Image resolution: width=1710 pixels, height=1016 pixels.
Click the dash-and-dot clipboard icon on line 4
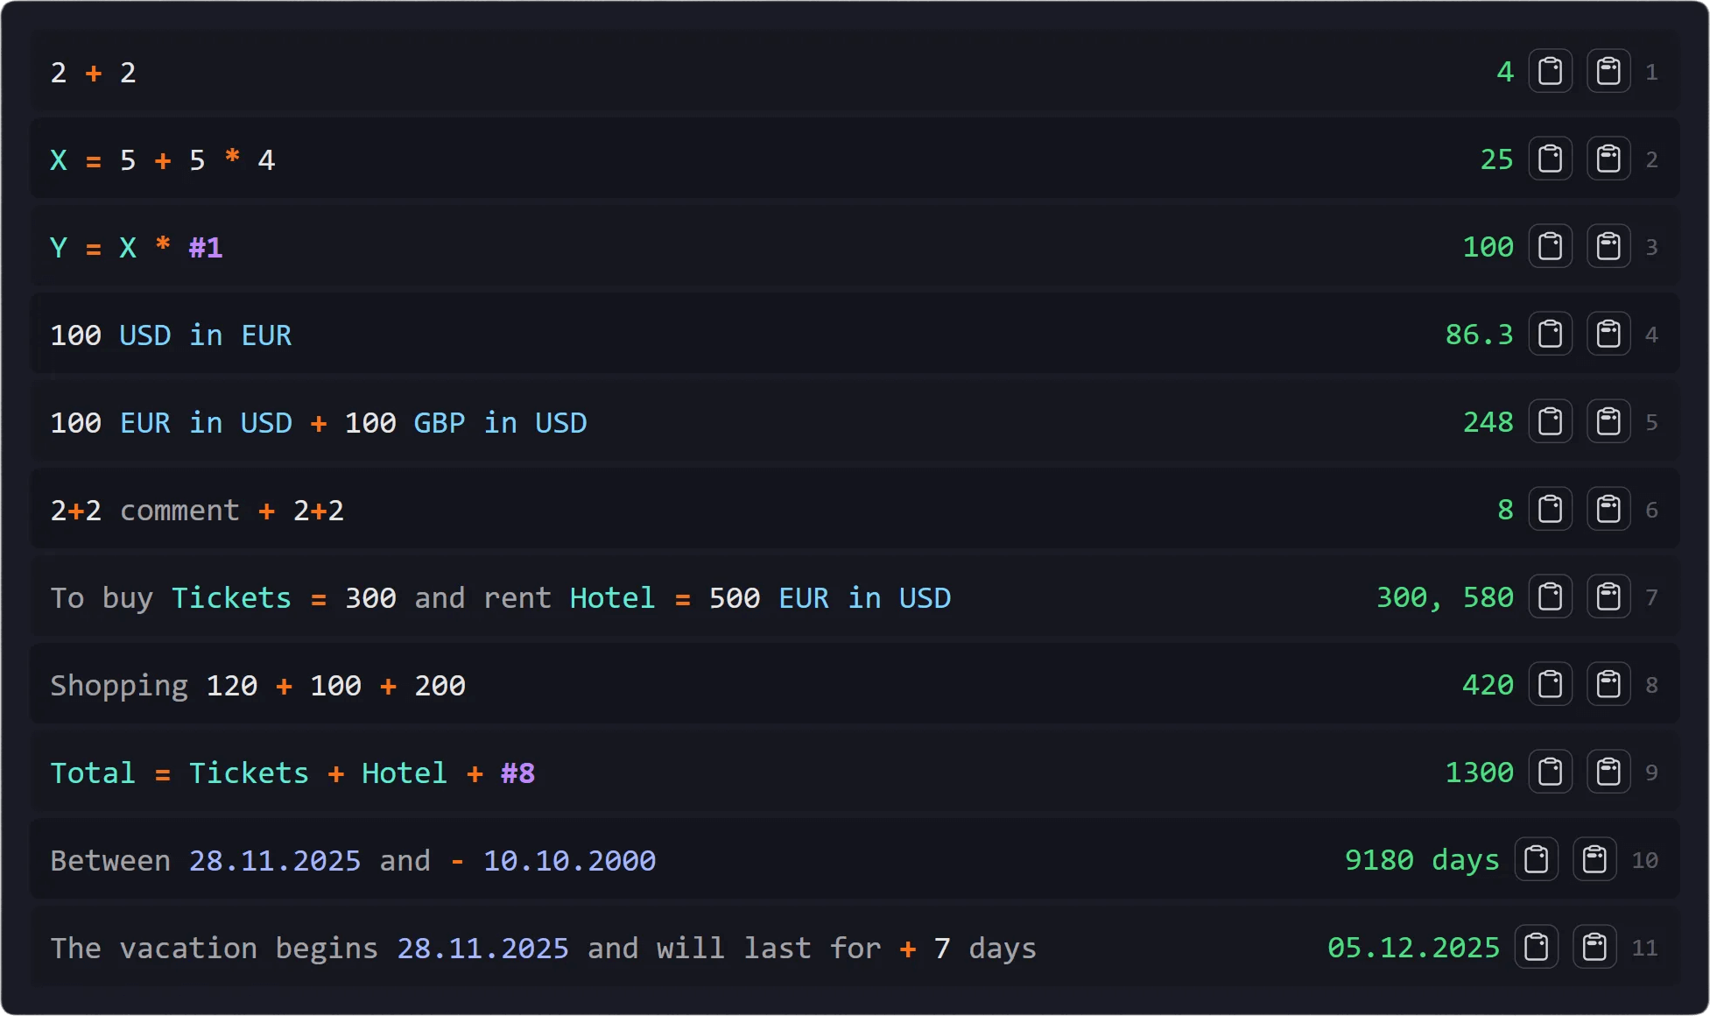pos(1608,334)
